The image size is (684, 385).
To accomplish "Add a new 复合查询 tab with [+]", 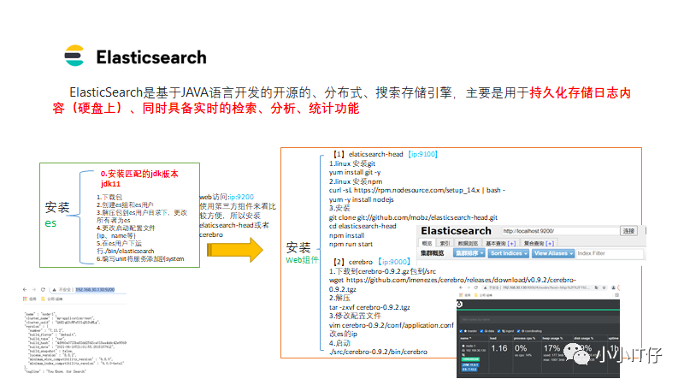I will tap(550, 243).
